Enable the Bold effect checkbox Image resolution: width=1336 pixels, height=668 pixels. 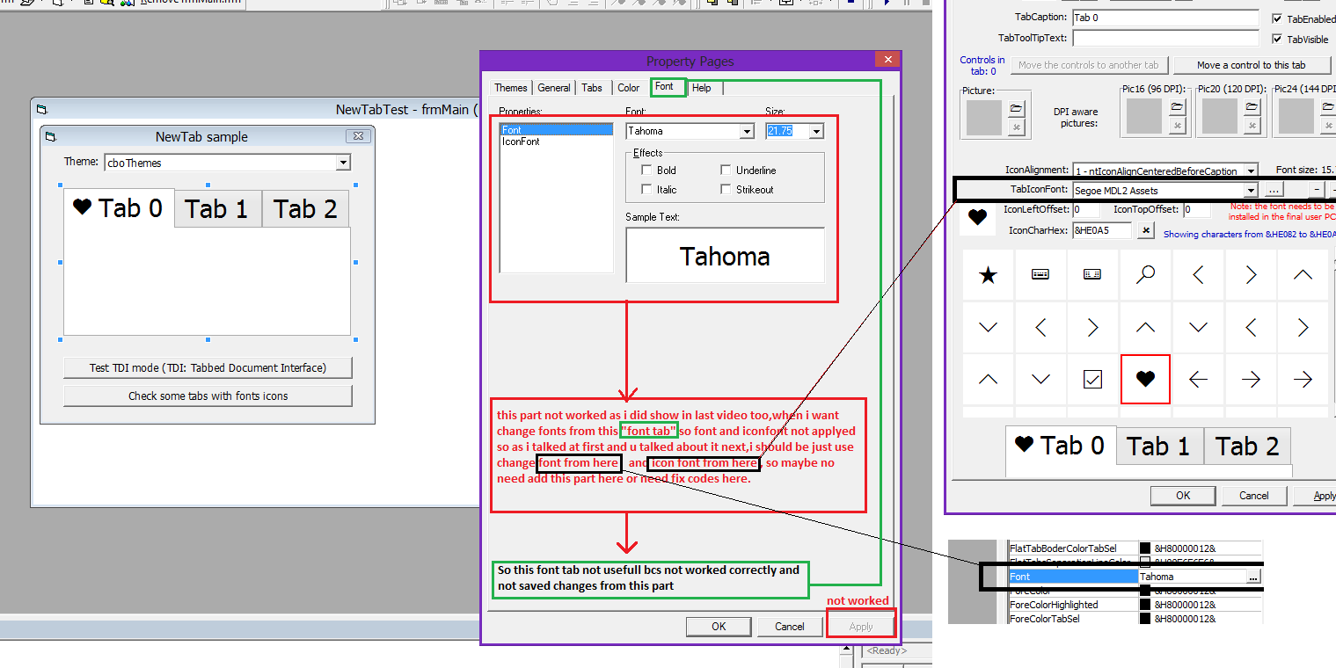pos(647,170)
